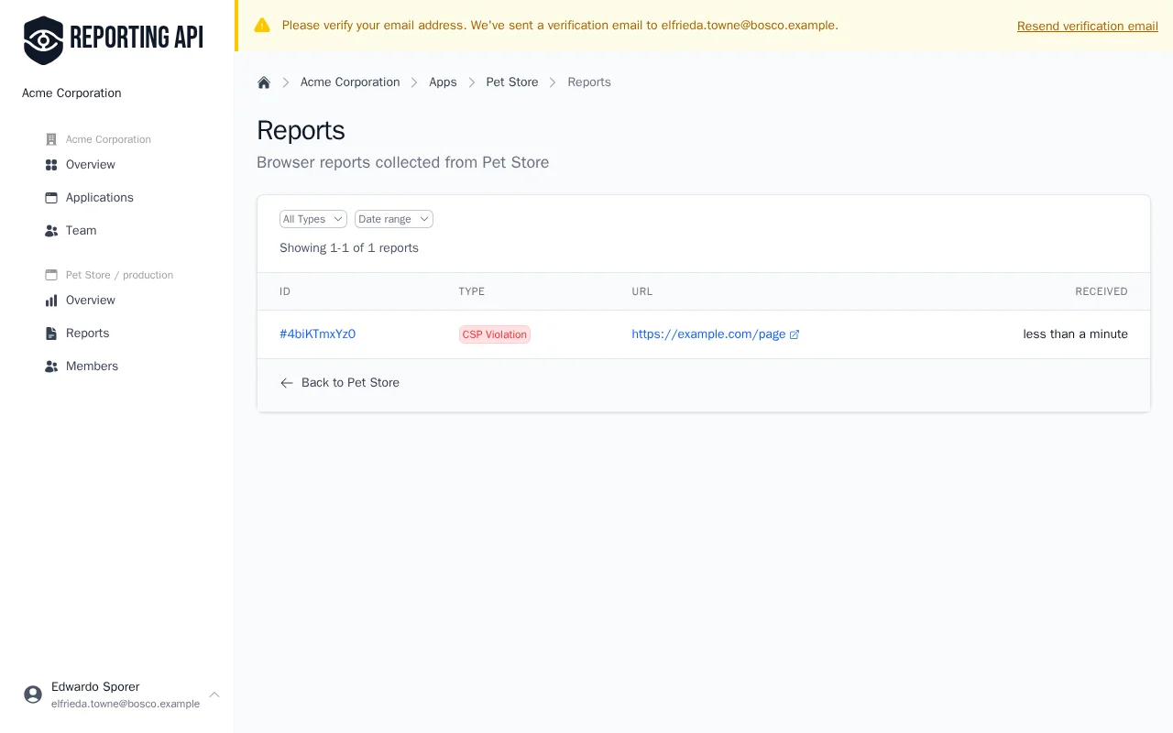Select the bar chart Overview icon under Pet Store
Viewport: 1173px width, 733px height.
(50, 300)
